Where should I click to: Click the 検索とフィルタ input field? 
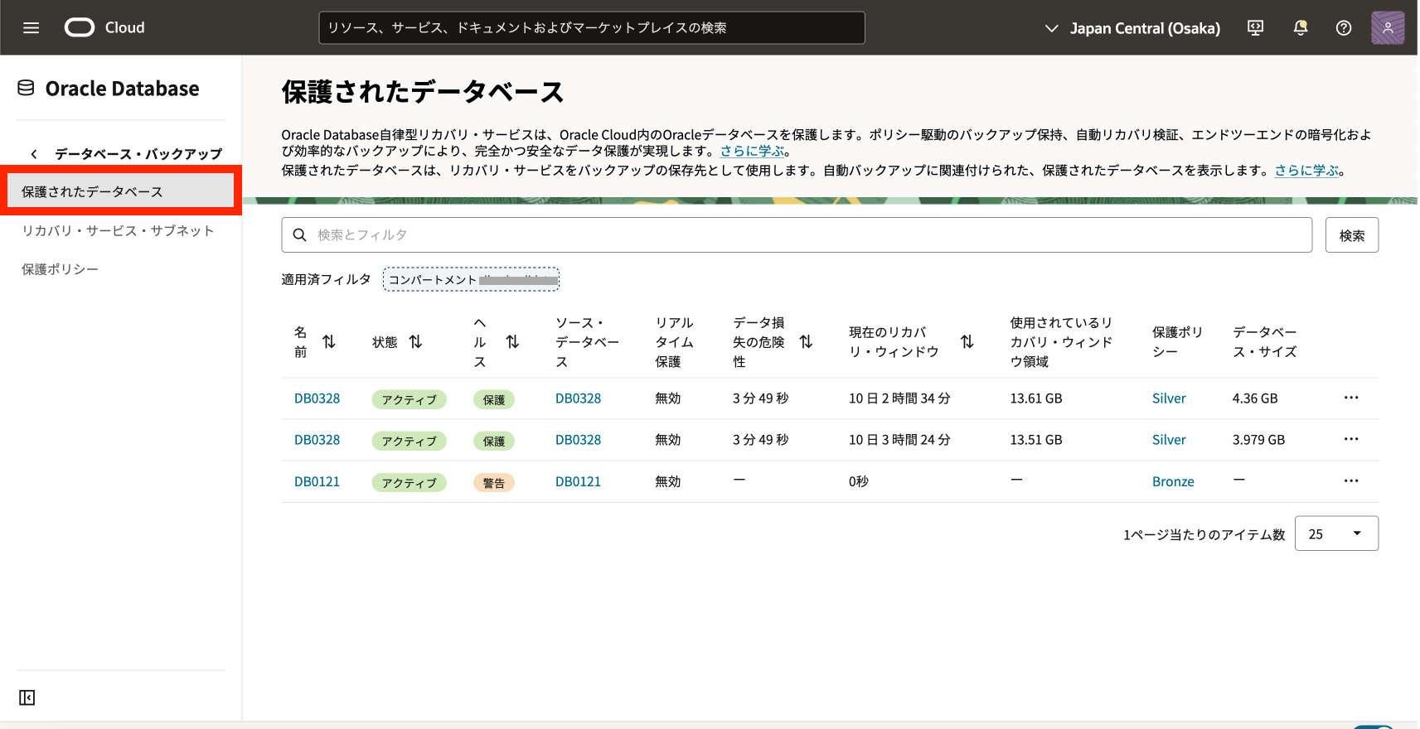[x=796, y=235]
